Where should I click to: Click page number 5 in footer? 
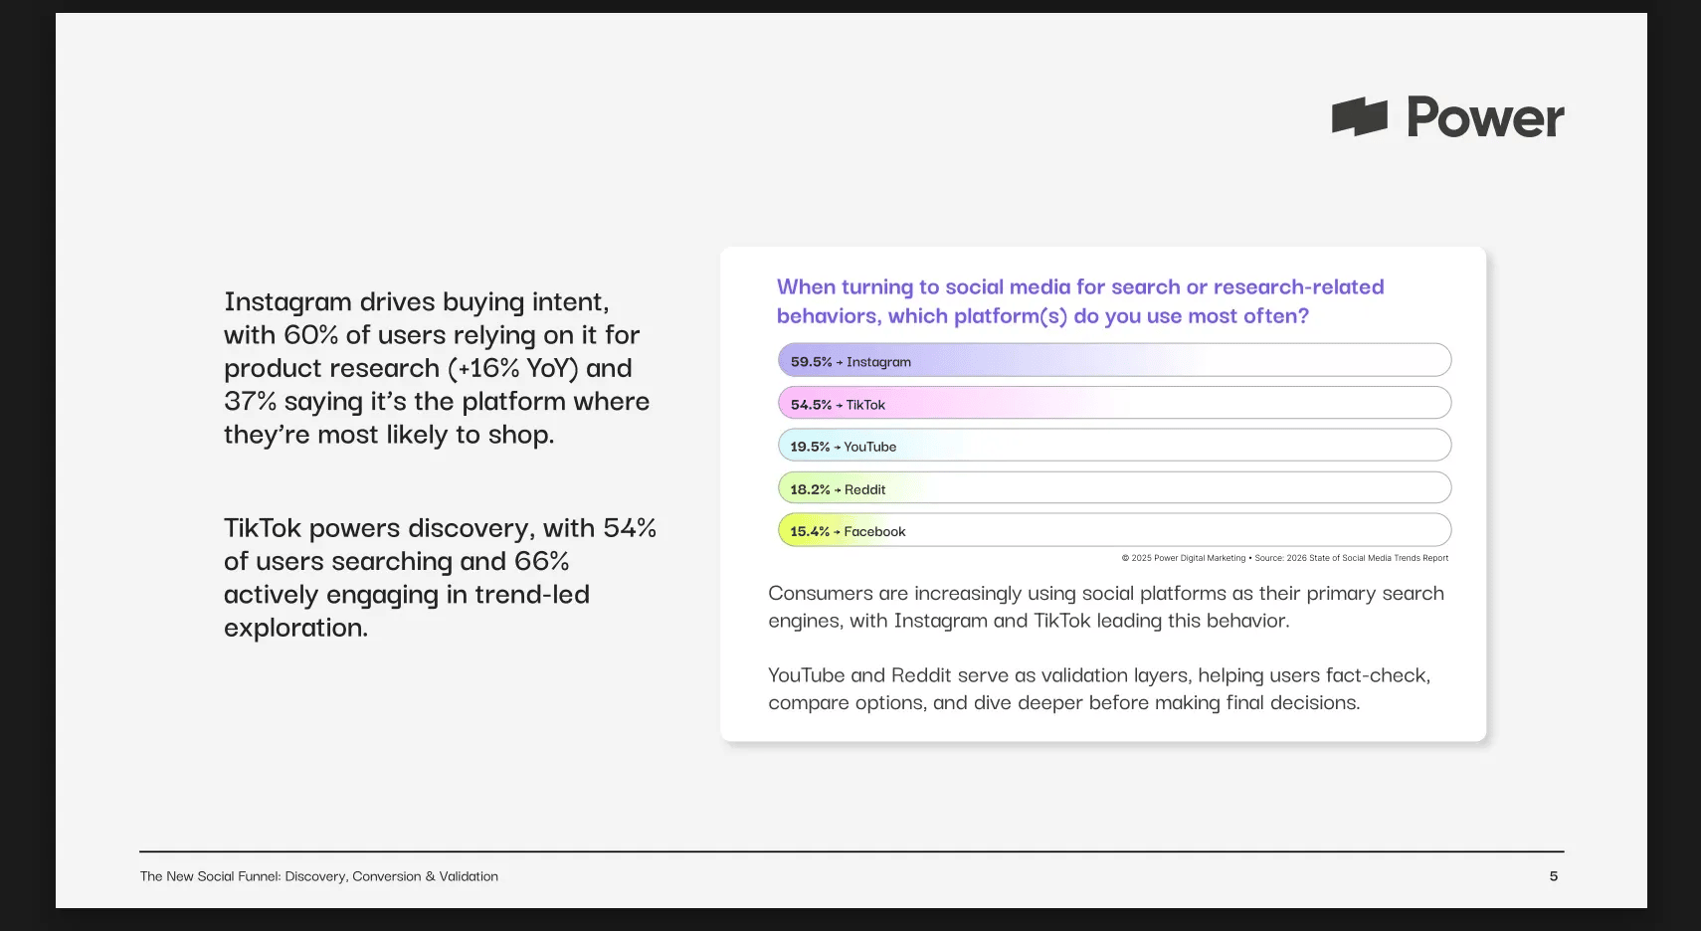pos(1553,876)
